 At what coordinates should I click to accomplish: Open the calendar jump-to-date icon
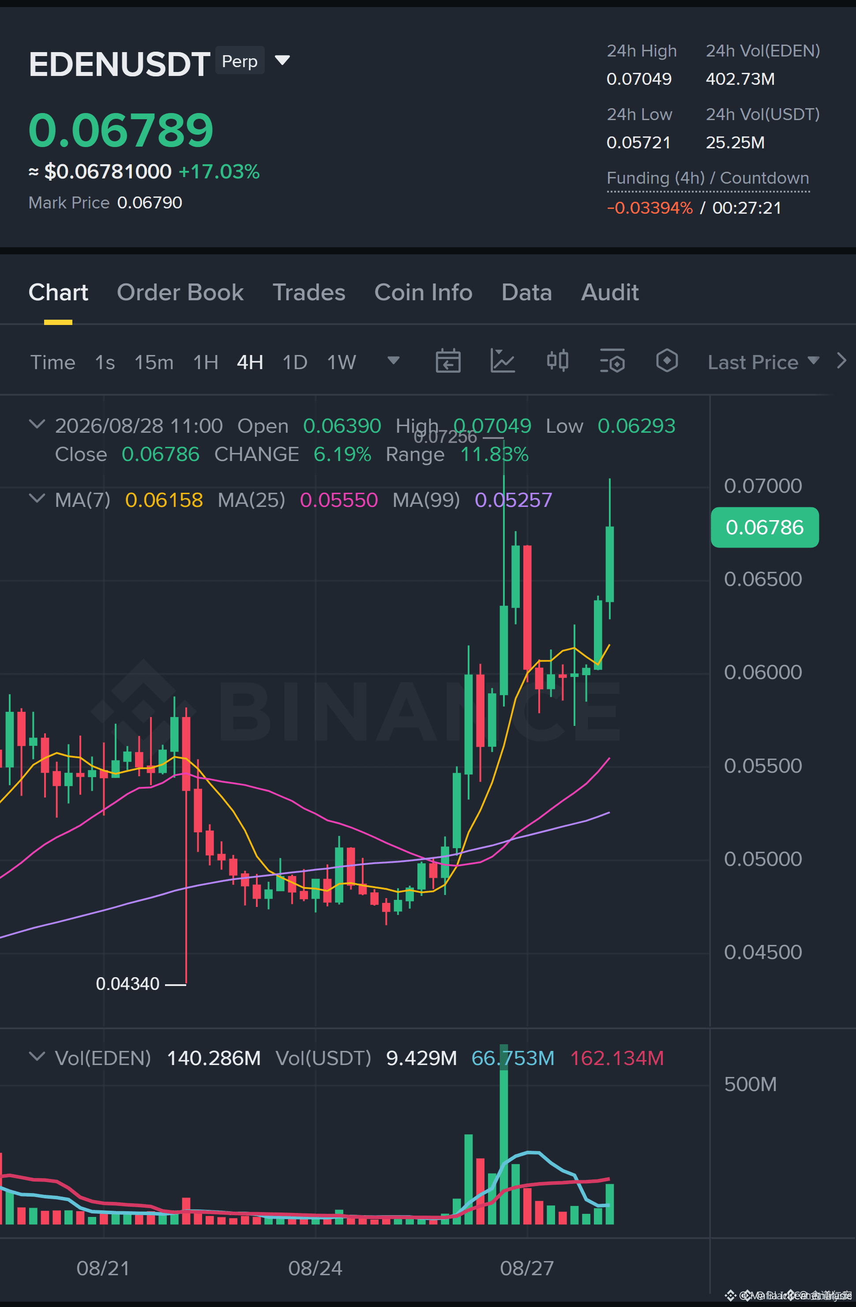pyautogui.click(x=448, y=361)
